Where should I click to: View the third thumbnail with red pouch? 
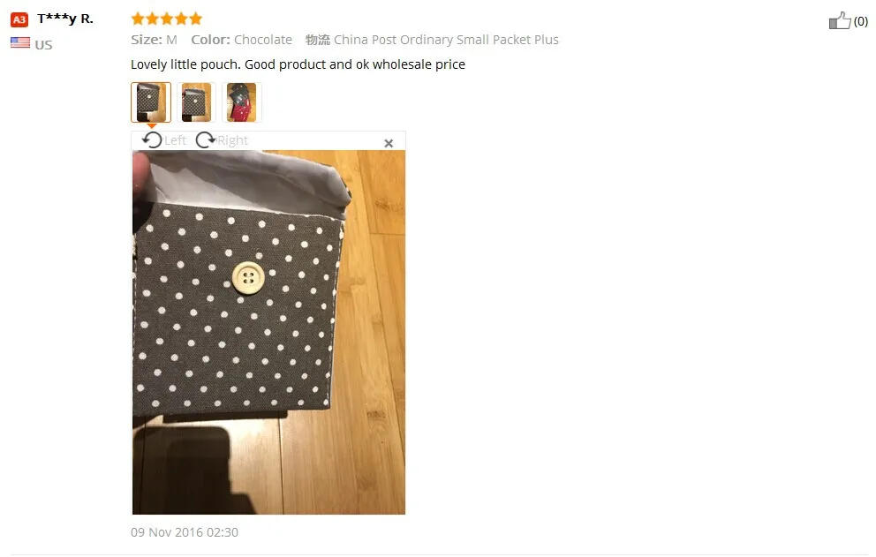coord(241,102)
